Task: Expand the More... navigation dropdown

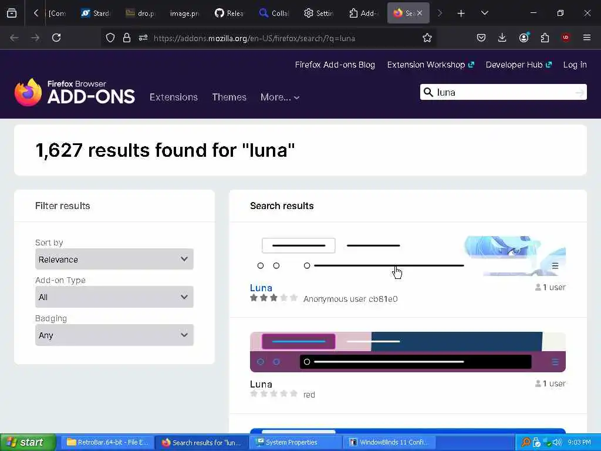Action: (280, 97)
